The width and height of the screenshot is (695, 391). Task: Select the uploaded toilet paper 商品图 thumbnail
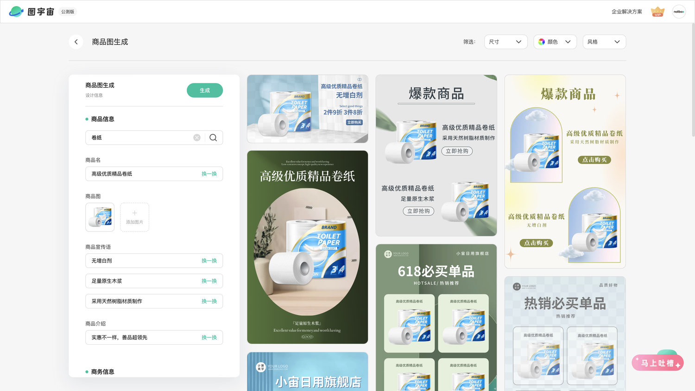100,217
